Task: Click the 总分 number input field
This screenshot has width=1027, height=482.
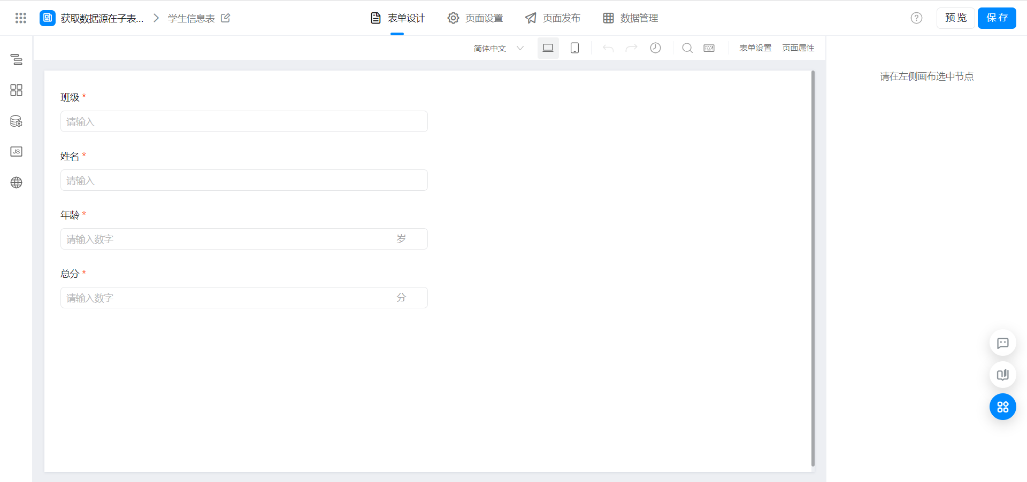Action: 244,298
